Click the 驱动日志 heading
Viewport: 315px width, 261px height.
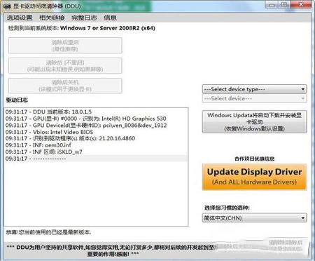pos(17,100)
